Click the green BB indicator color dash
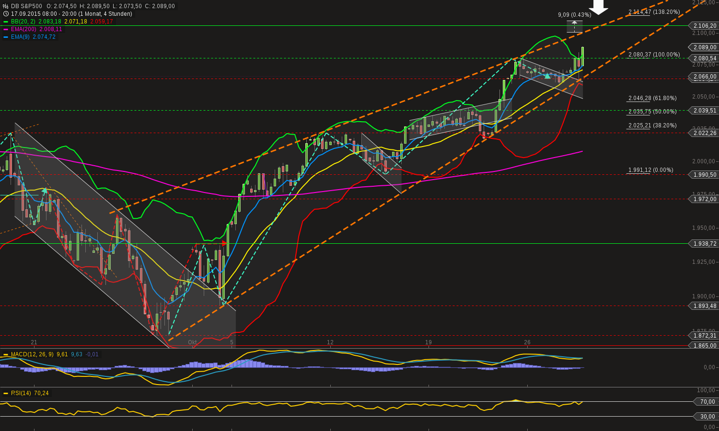The image size is (719, 431). [6, 22]
